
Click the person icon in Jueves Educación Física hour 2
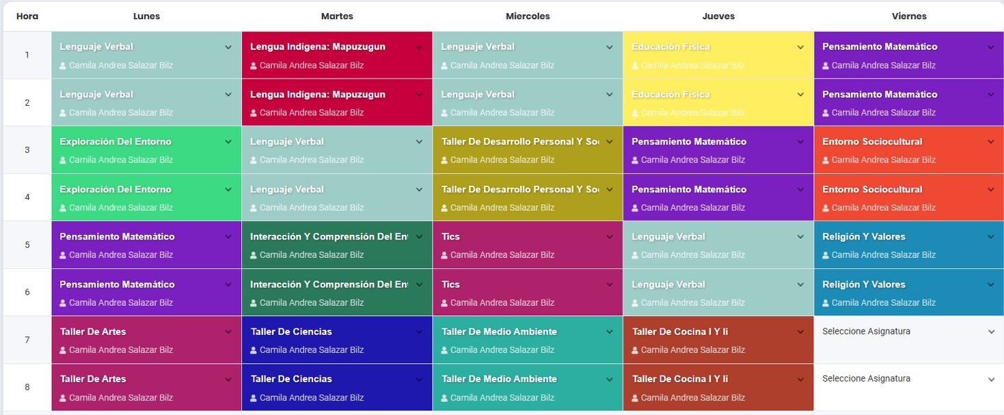point(635,113)
